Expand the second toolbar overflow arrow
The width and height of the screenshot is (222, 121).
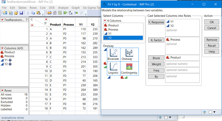pos(86,14)
